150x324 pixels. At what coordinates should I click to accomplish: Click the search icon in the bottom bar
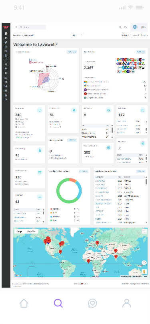coord(58,303)
